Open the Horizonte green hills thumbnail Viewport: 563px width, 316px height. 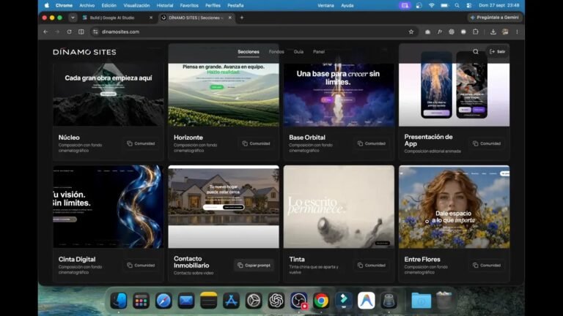click(224, 94)
